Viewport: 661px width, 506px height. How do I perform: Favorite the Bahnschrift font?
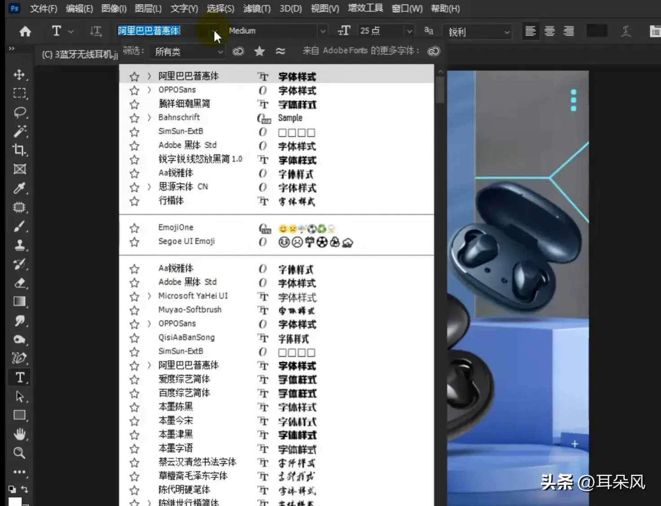tap(134, 118)
